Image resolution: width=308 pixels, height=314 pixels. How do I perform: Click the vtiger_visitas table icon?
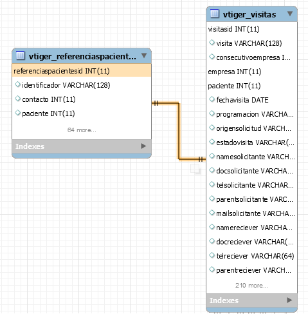coord(215,14)
